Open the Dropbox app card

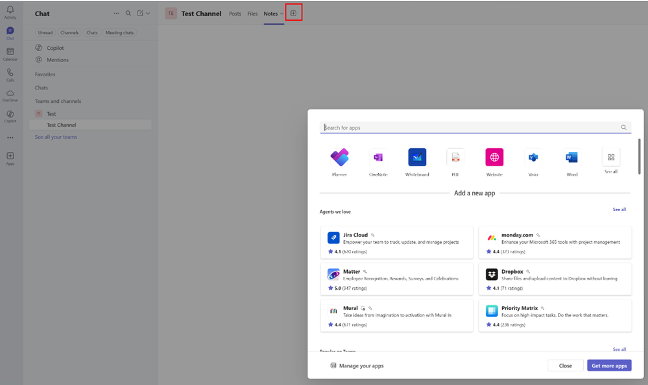[555, 279]
